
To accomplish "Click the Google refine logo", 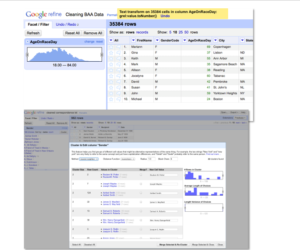I will click(x=44, y=14).
